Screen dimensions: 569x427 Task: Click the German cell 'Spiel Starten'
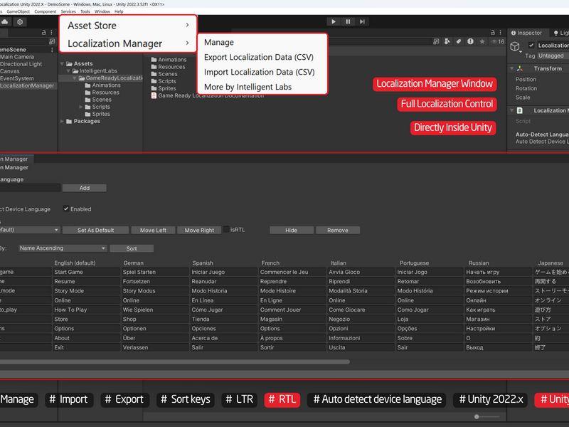pos(156,272)
